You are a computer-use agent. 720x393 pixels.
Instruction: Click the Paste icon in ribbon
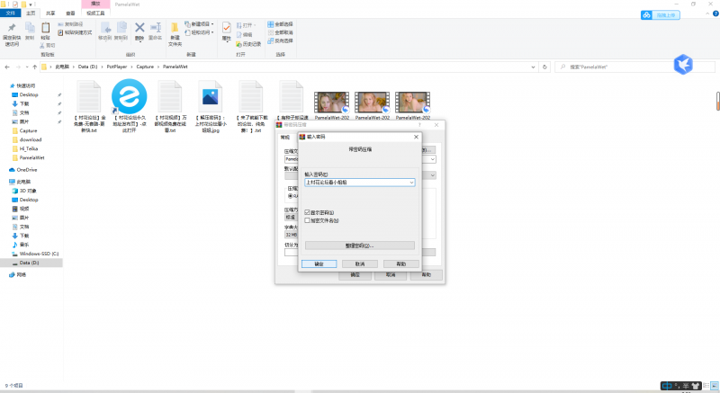(45, 30)
